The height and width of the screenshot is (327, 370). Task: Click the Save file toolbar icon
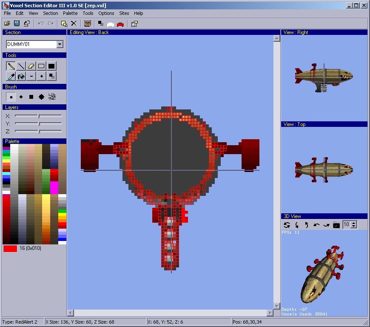click(17, 24)
